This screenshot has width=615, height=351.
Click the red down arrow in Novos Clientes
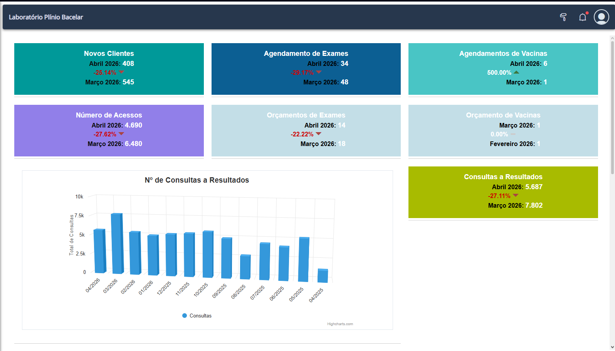(121, 72)
